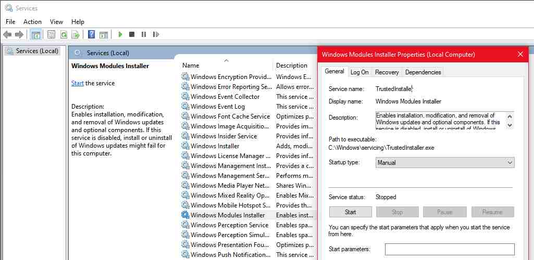Click the Restart Service toolbar icon
This screenshot has height=260, width=534.
(x=156, y=34)
